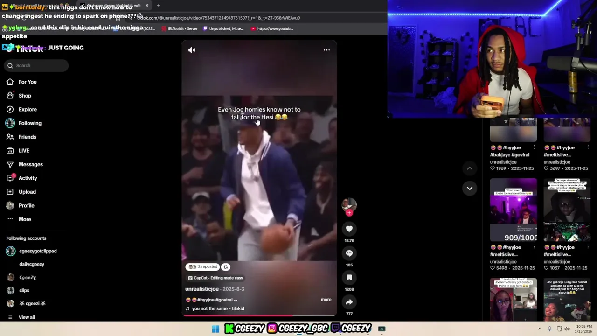Image resolution: width=597 pixels, height=336 pixels.
Task: Open the Profile page
Action: (x=26, y=205)
